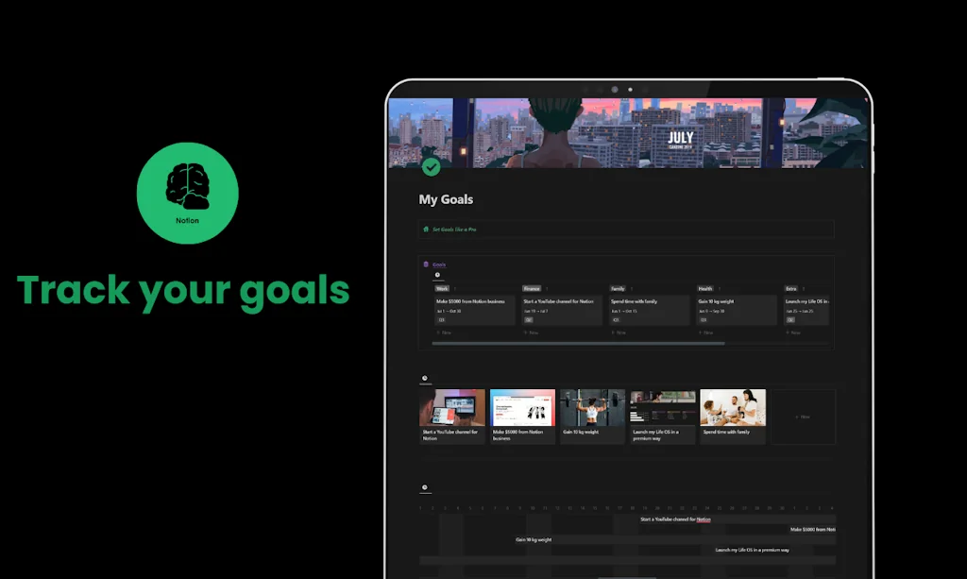Open board card Launch my Life OS
This screenshot has width=967, height=579.
[x=806, y=310]
